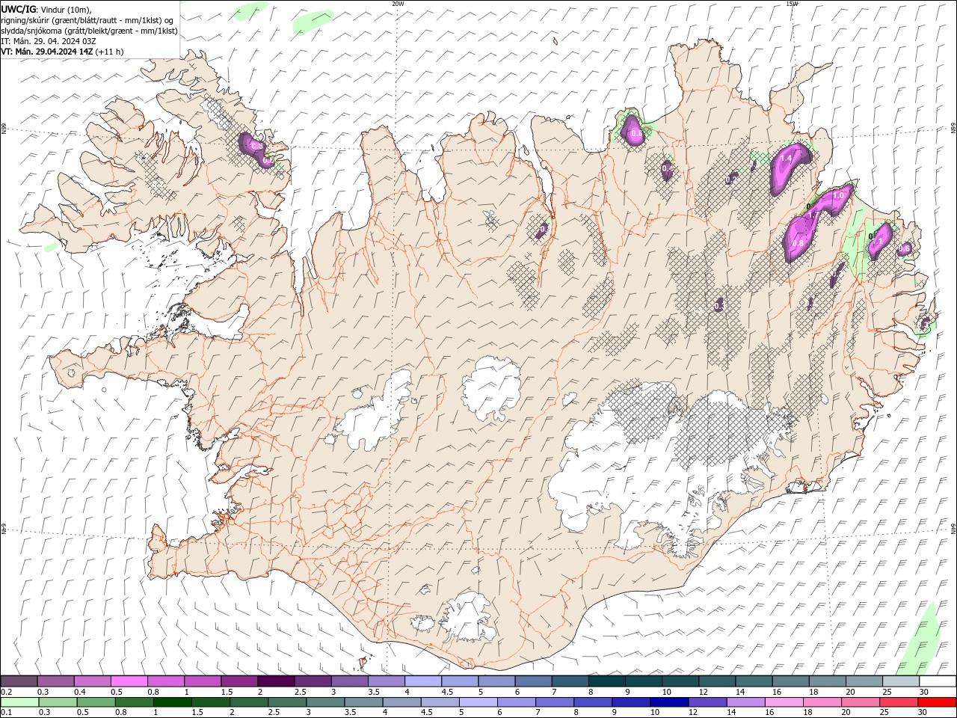This screenshot has height=718, width=957.
Task: Pick the 0.5 swatch on the rain scale
Action: tap(96, 702)
